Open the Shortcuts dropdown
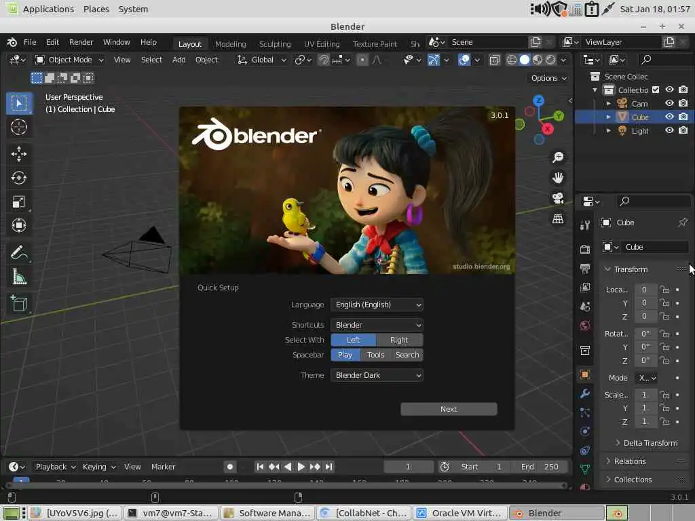695x521 pixels. tap(377, 325)
